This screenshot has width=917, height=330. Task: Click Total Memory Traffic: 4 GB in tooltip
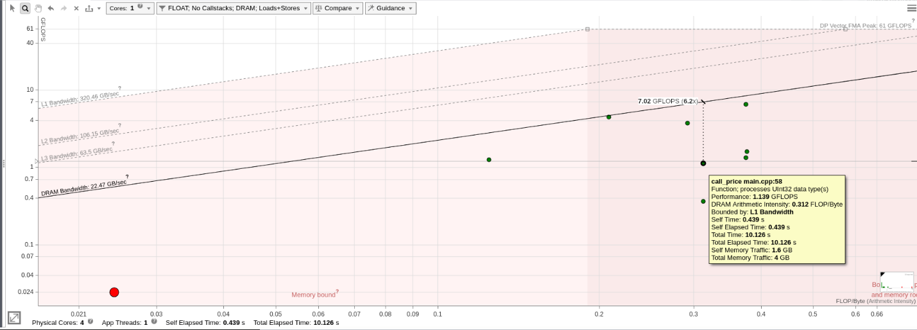(x=750, y=257)
